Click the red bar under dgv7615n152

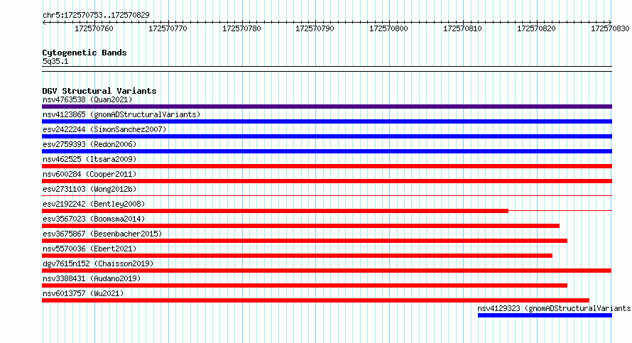point(327,271)
